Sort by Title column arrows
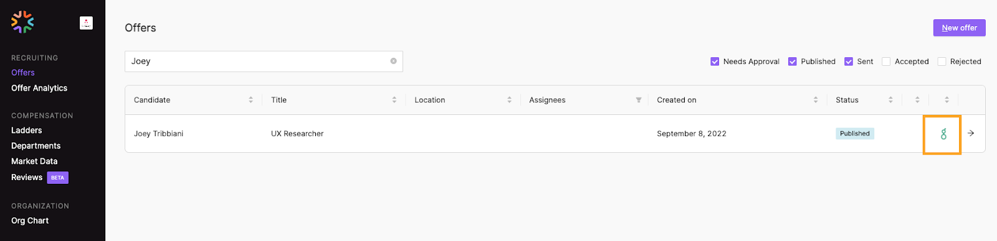 coord(394,100)
